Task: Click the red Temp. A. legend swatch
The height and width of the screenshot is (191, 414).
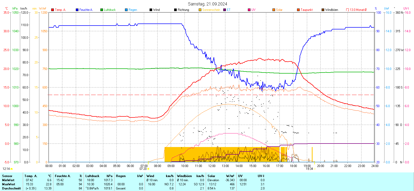Action: tap(53, 10)
